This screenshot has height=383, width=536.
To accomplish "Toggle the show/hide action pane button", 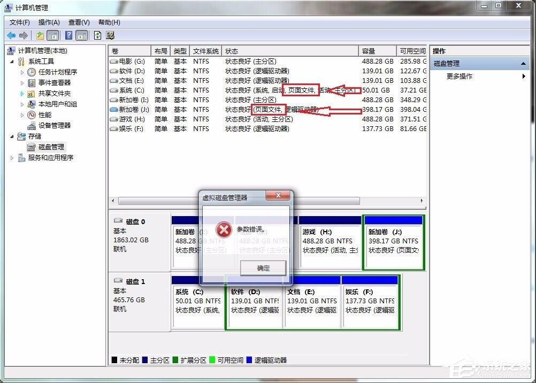I will [x=82, y=35].
